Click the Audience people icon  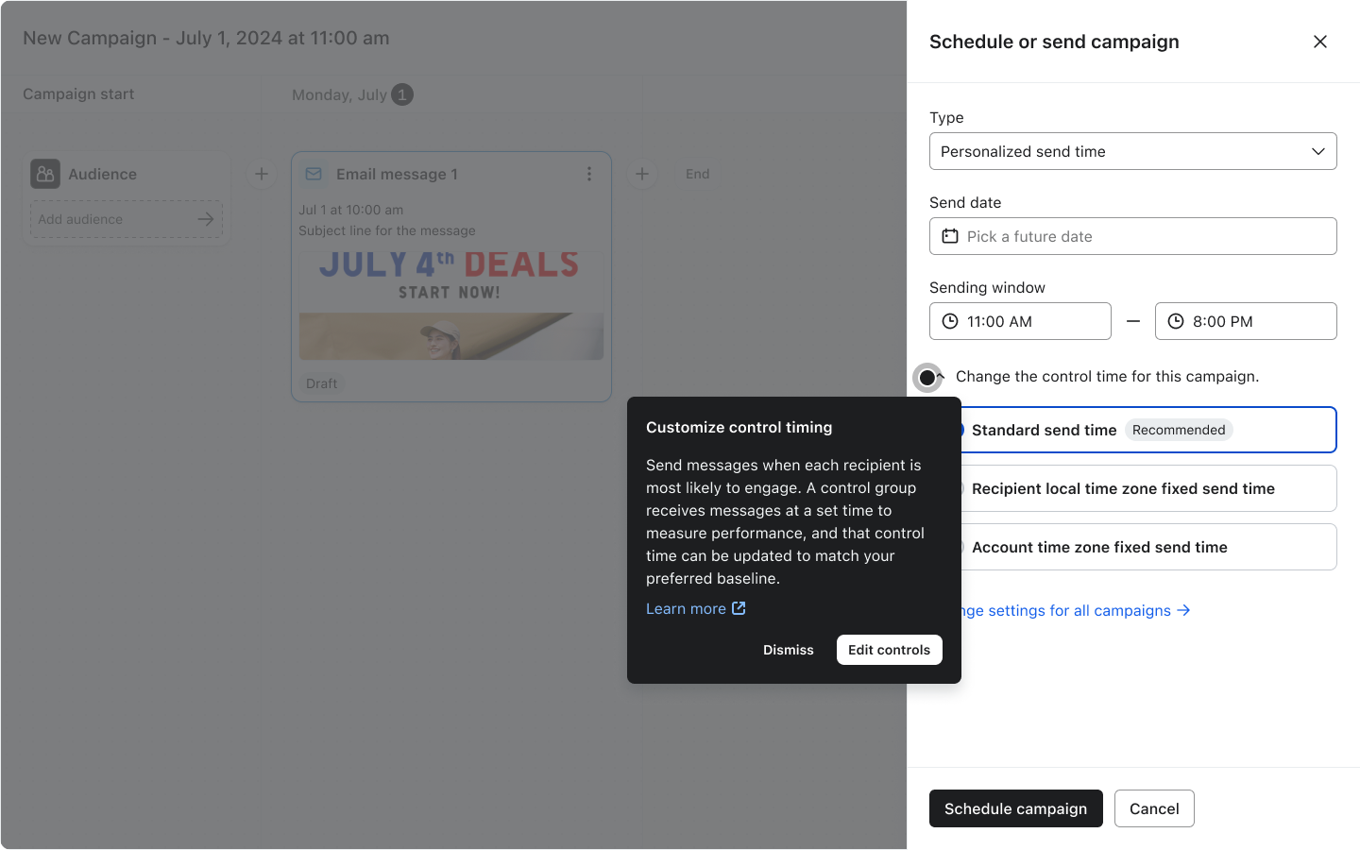(44, 174)
